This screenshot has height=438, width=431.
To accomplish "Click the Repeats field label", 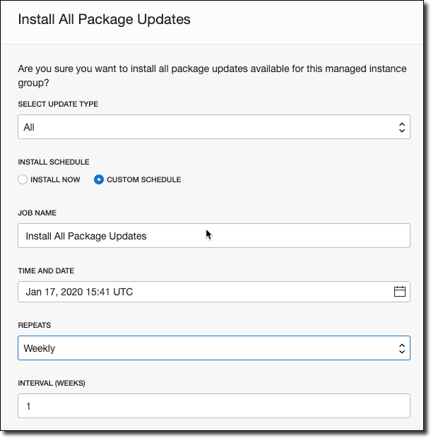I will click(x=34, y=326).
